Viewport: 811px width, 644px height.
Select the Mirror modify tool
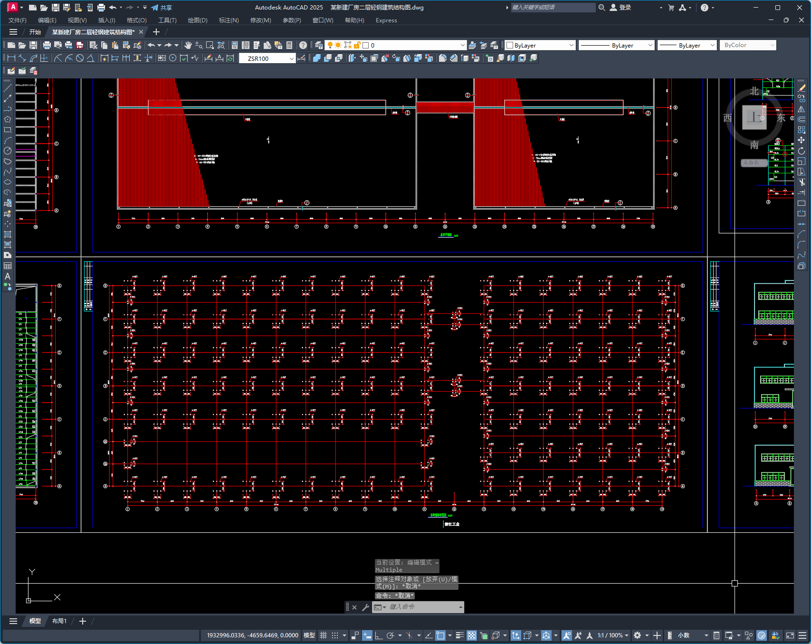(x=801, y=109)
